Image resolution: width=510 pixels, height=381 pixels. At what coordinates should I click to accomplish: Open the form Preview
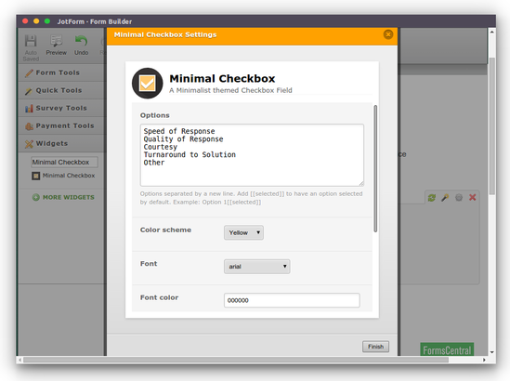click(x=56, y=45)
